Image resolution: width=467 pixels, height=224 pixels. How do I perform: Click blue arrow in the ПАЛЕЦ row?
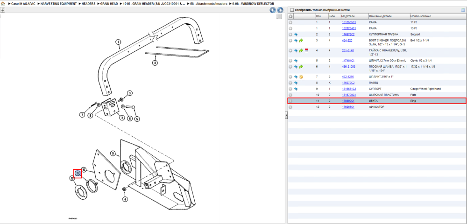pyautogui.click(x=296, y=83)
